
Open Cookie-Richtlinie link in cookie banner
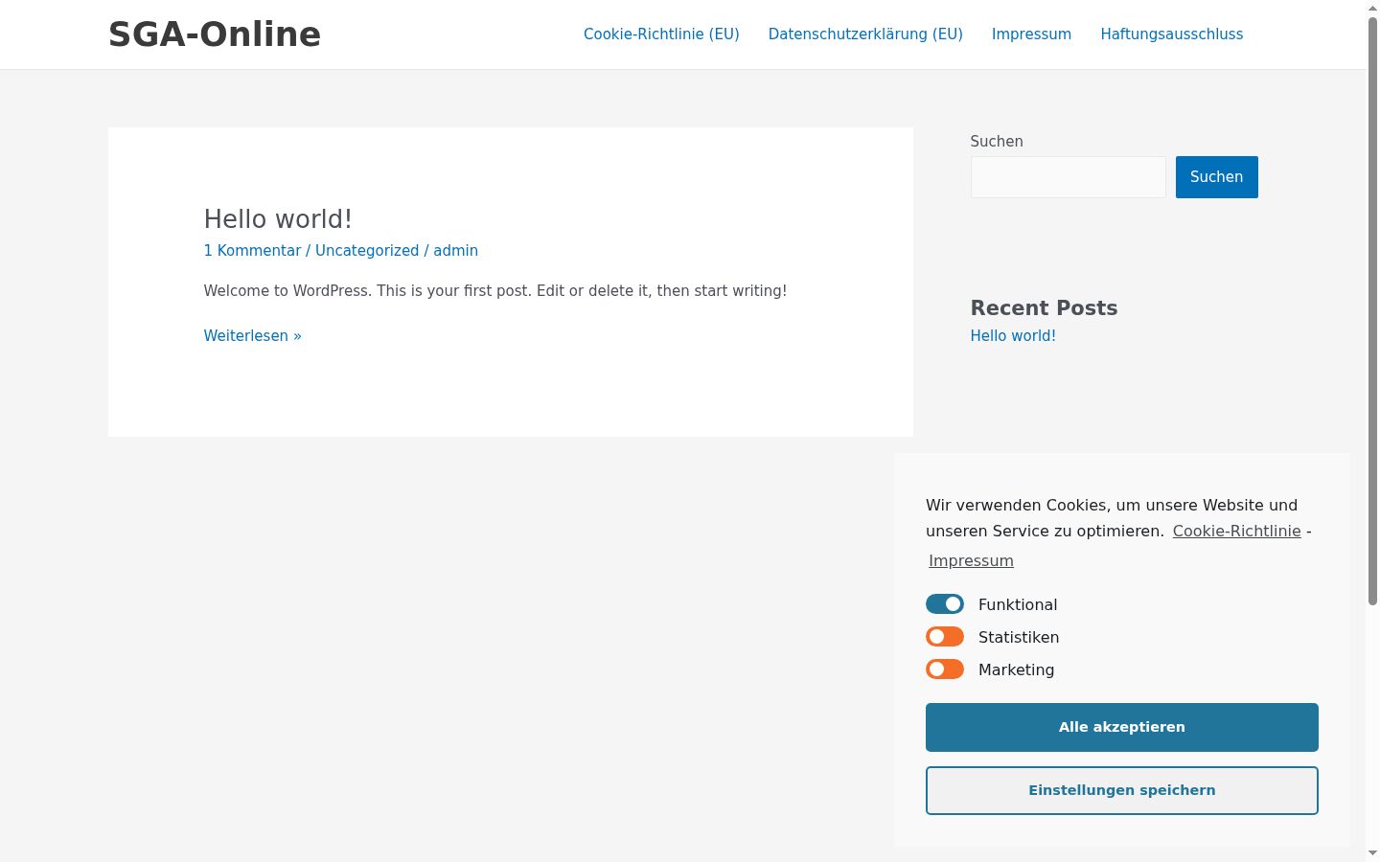(1236, 531)
